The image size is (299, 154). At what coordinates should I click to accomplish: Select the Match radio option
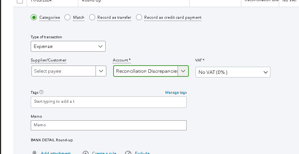click(67, 17)
